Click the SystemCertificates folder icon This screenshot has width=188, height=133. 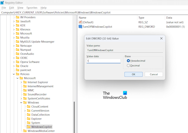point(25,98)
